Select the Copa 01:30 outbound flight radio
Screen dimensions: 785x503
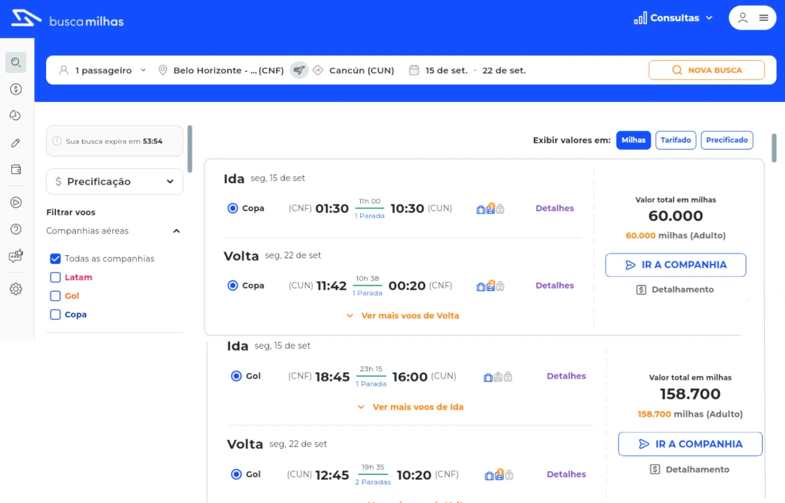(233, 208)
